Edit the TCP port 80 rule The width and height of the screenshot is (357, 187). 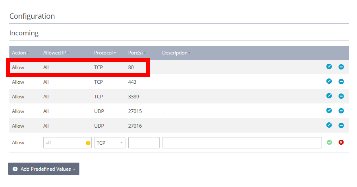pyautogui.click(x=329, y=66)
